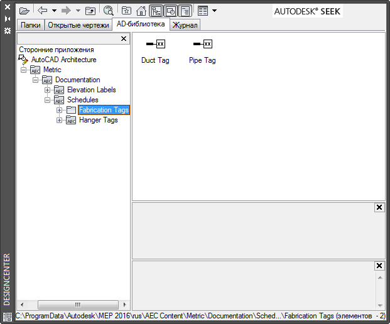Toggle the Description pane button

click(185, 11)
